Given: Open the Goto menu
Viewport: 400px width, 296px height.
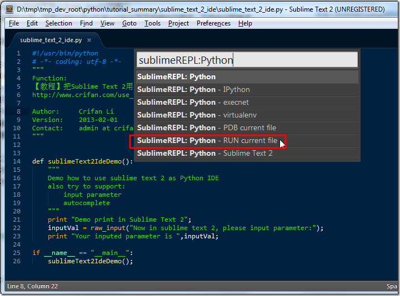Looking at the screenshot, I should coord(129,23).
